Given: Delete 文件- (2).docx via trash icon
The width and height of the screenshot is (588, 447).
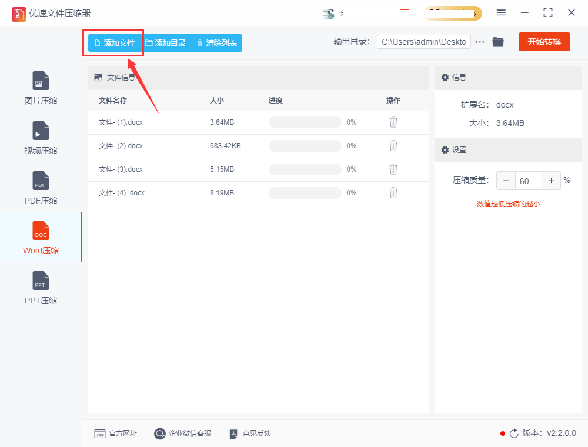Looking at the screenshot, I should coord(393,145).
